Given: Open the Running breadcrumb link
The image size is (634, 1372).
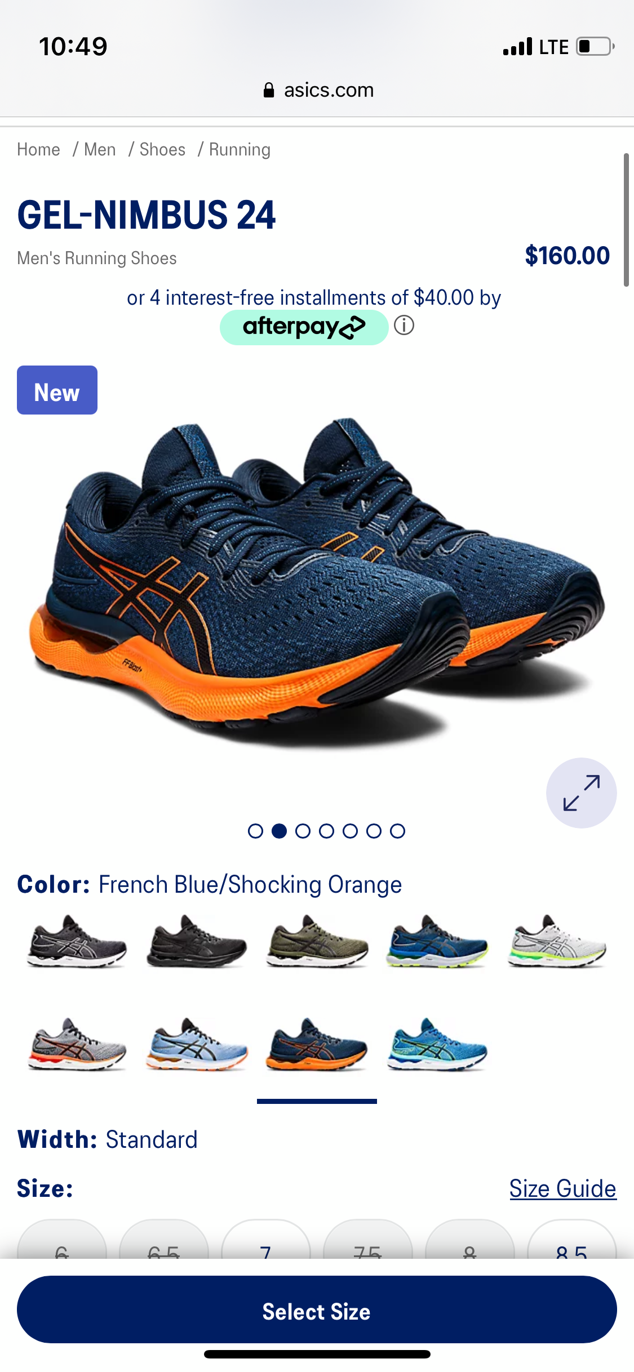Looking at the screenshot, I should click(x=240, y=150).
